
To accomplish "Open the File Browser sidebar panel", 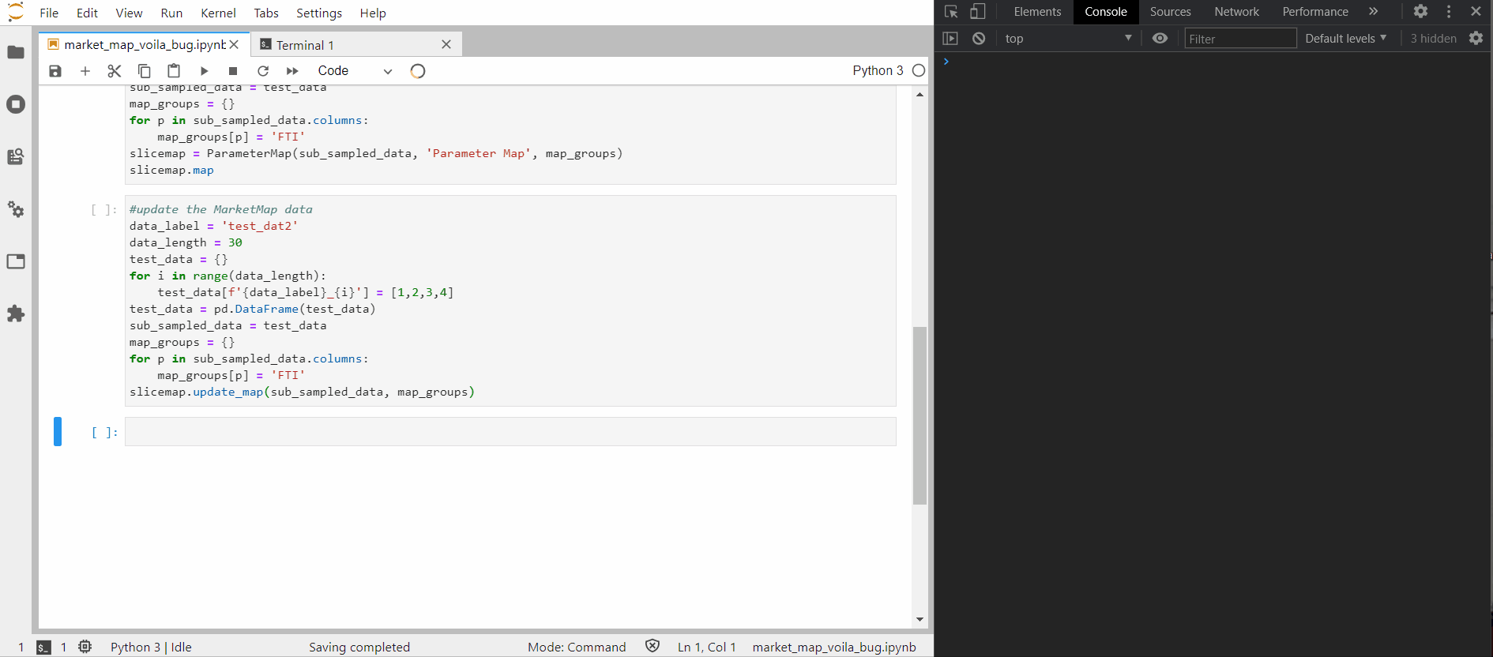I will tap(16, 52).
